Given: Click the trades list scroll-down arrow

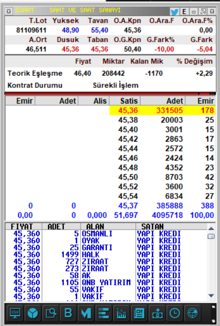Looking at the screenshot, I should click(211, 296).
